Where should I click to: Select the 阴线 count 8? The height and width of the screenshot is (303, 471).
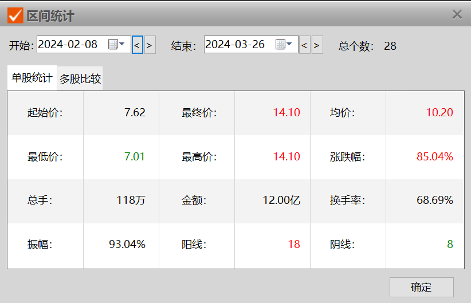[x=450, y=245]
